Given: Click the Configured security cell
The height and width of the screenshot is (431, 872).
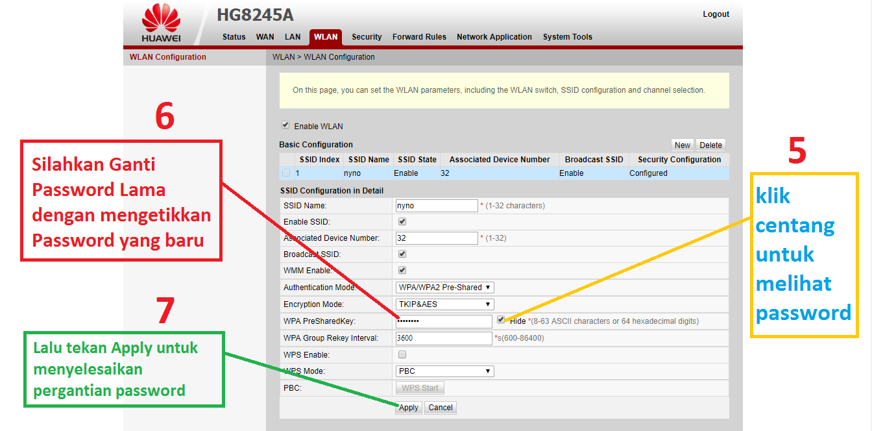Looking at the screenshot, I should (x=648, y=173).
